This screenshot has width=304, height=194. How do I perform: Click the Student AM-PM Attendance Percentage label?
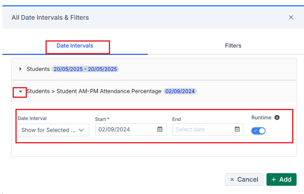(109, 91)
